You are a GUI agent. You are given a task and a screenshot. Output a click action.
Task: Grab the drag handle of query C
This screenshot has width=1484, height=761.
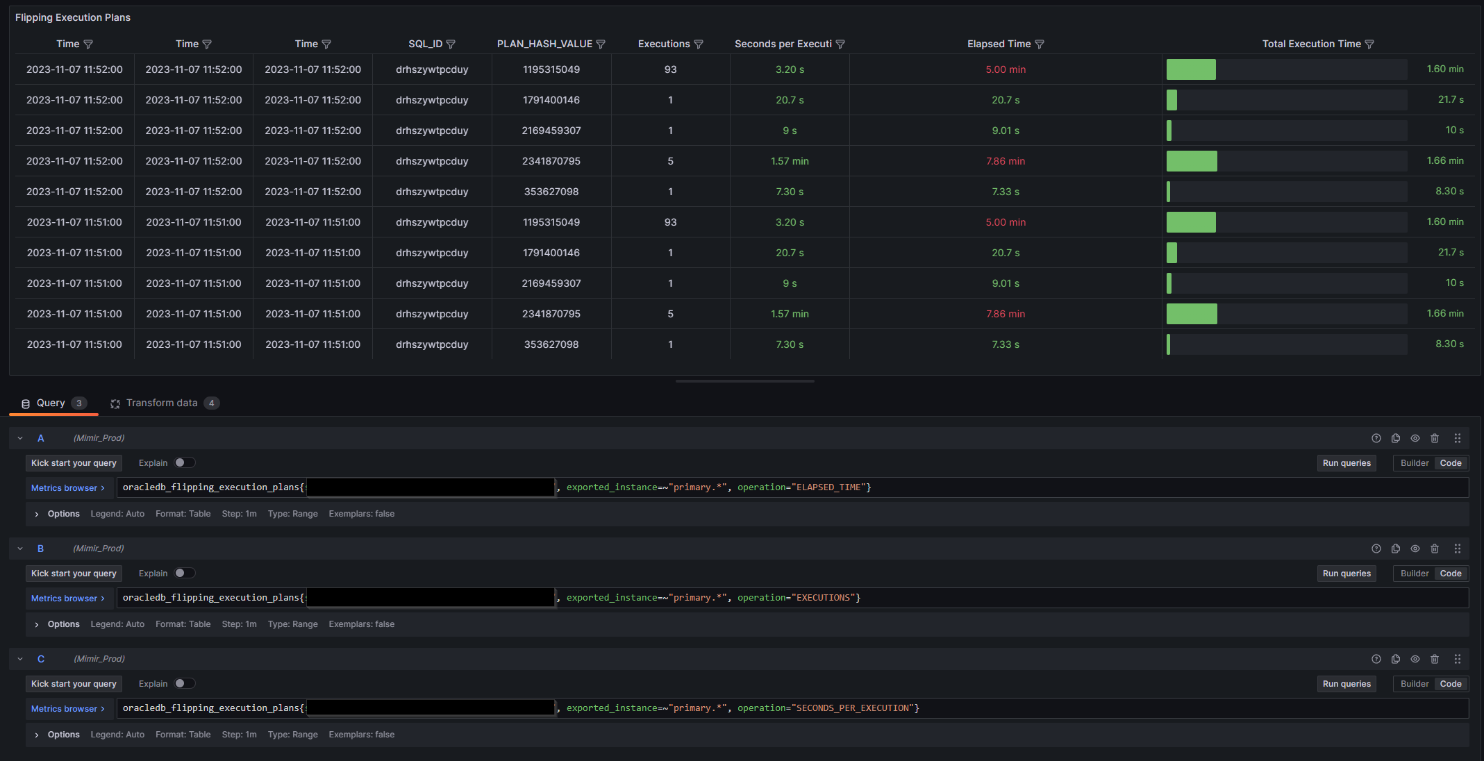tap(1458, 659)
